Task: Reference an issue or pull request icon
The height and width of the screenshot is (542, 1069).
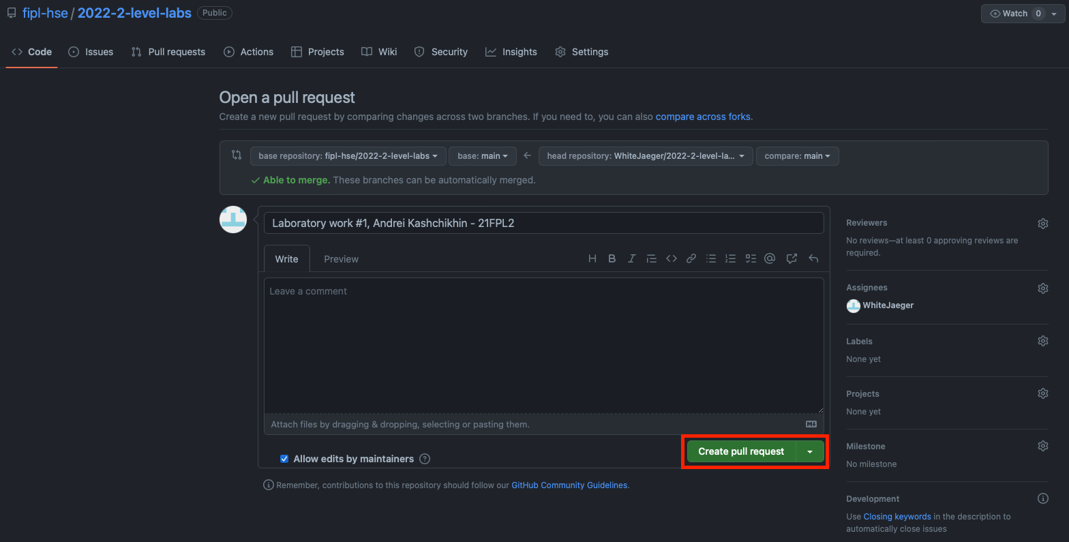Action: (792, 258)
